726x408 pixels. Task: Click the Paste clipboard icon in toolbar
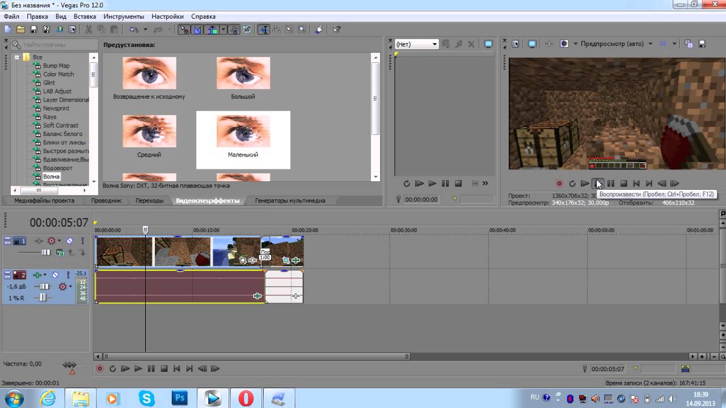click(x=114, y=29)
